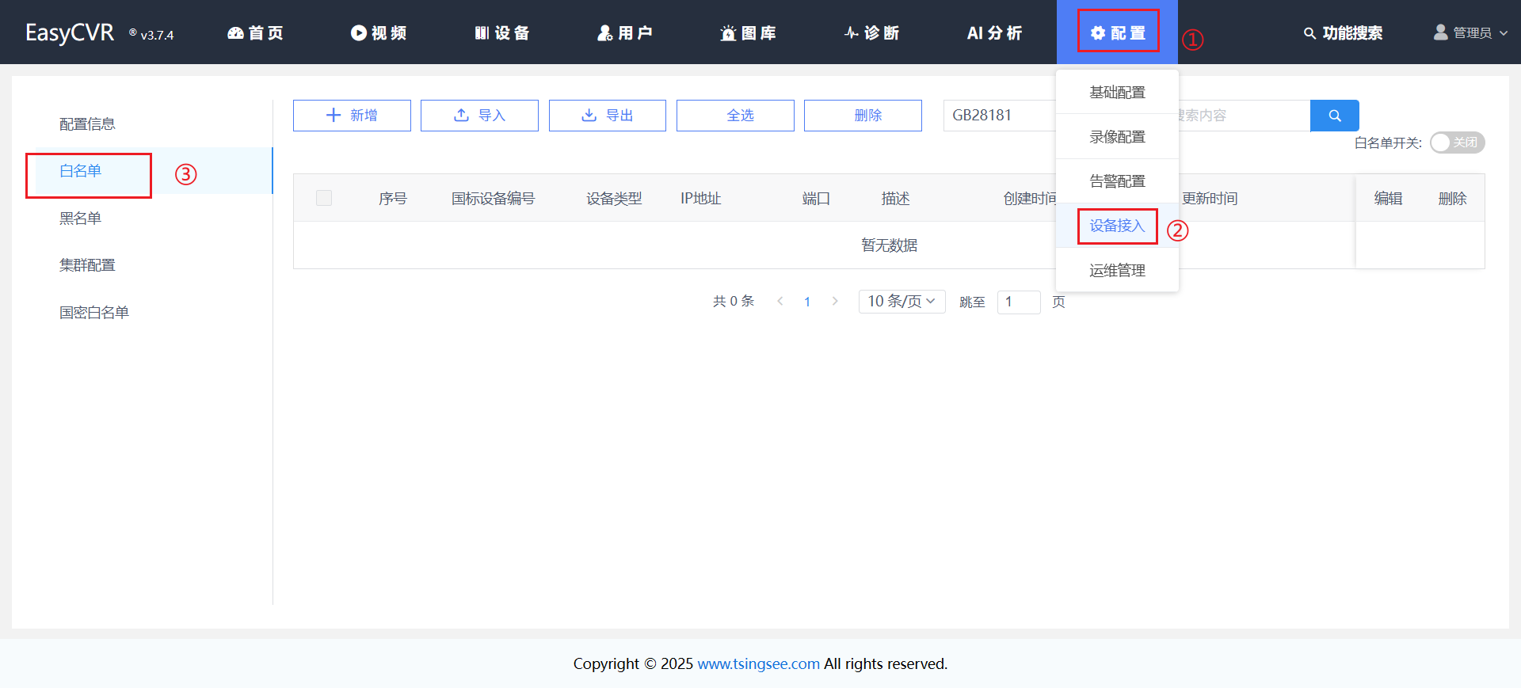
Task: Check the select-all checkbox in table header
Action: 324,198
